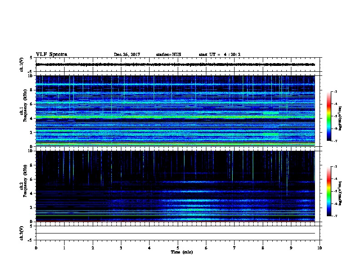The height and width of the screenshot is (278, 360).
Task: Click the "-3" tick of ch.2 colorbar
Action: (335, 167)
